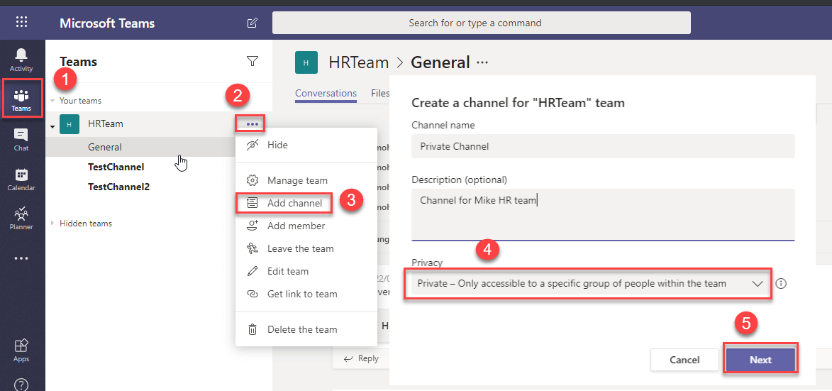Click the Channel name input field
The image size is (832, 391).
pos(603,146)
